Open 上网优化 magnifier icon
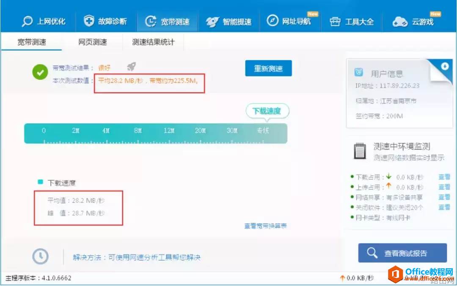 pos(27,21)
